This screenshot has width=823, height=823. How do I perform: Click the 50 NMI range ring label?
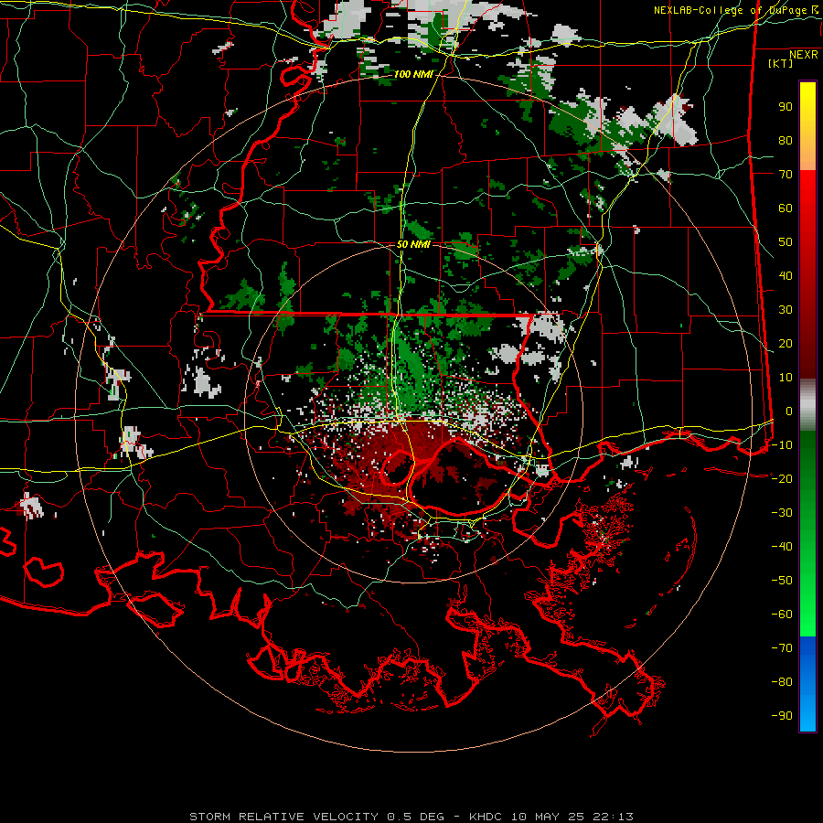coord(413,244)
